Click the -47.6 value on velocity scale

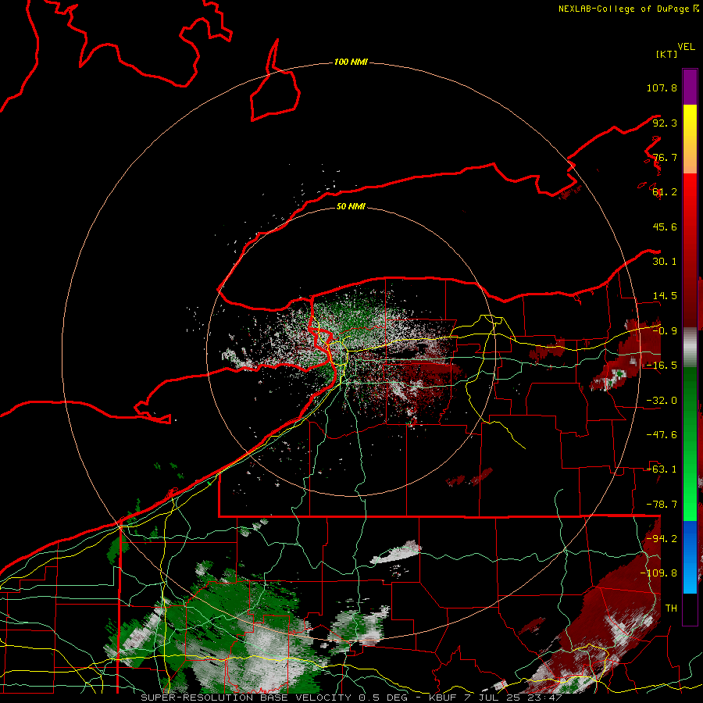tap(662, 435)
